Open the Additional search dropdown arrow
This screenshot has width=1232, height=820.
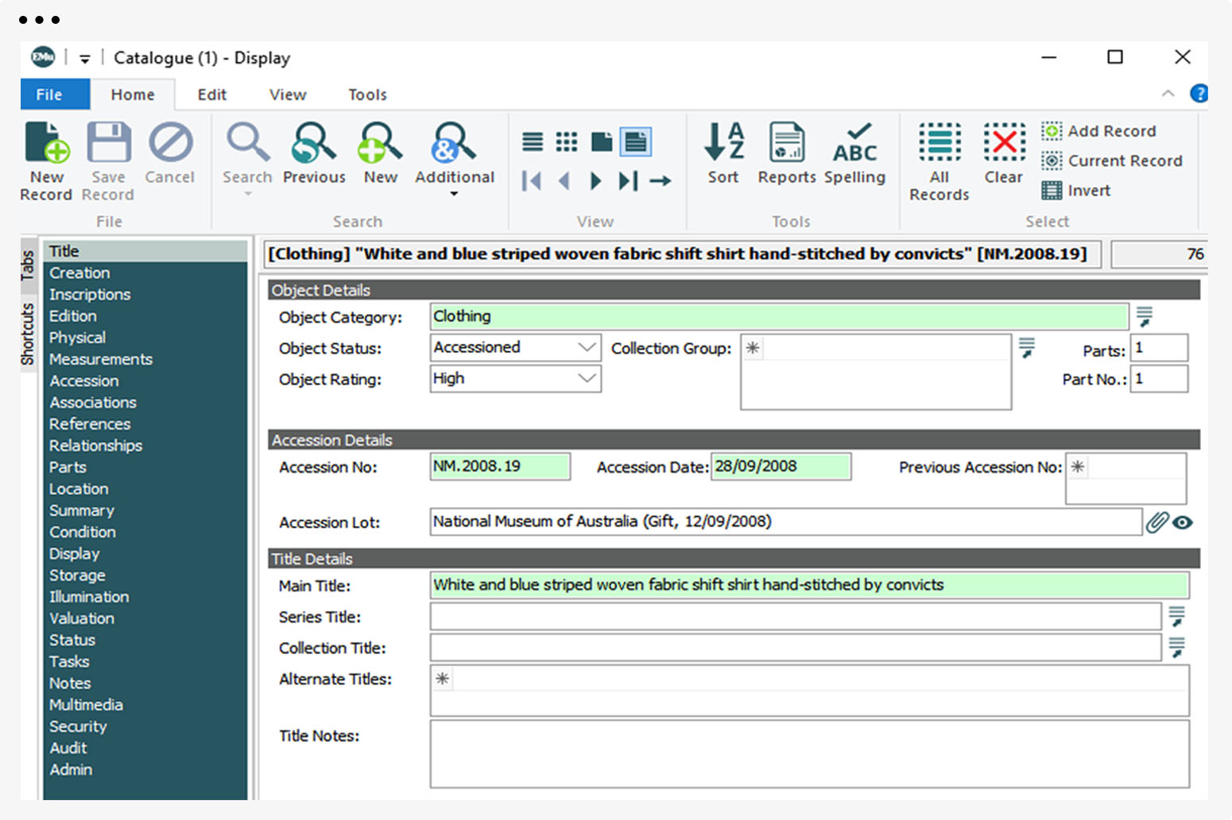[x=454, y=194]
